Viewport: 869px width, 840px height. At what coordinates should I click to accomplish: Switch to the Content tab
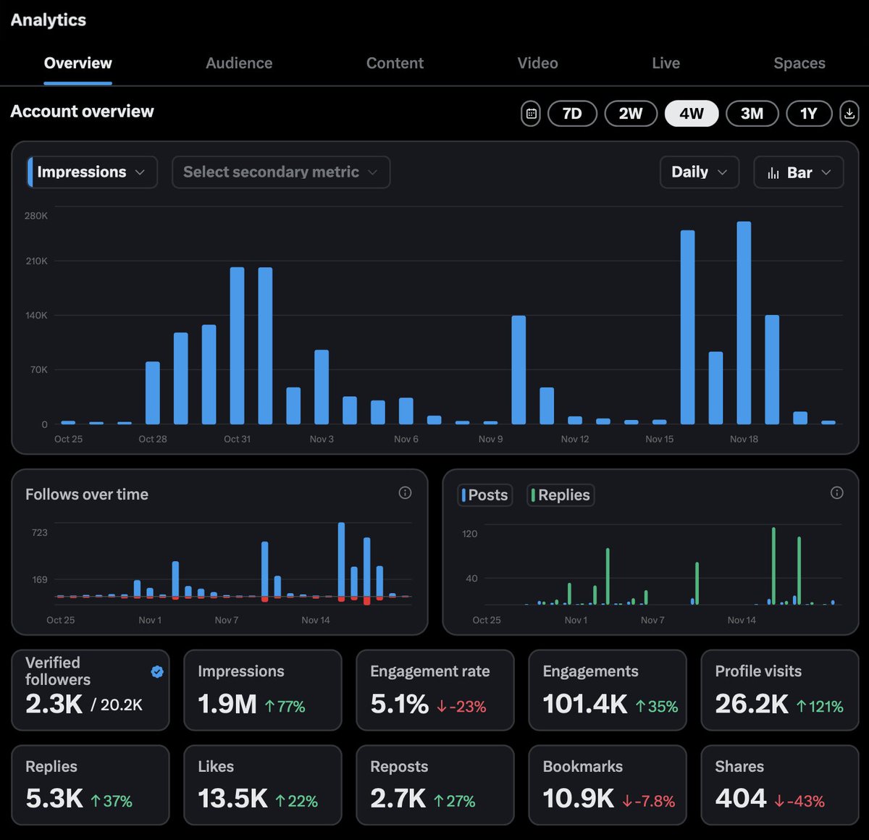point(395,63)
